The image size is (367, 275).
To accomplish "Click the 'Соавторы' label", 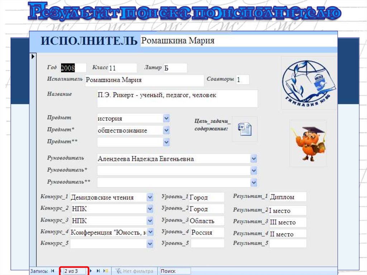I will coord(220,79).
